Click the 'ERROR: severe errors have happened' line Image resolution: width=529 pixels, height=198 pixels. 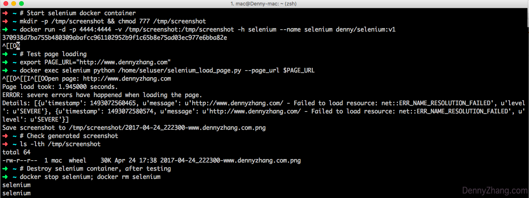pos(102,95)
